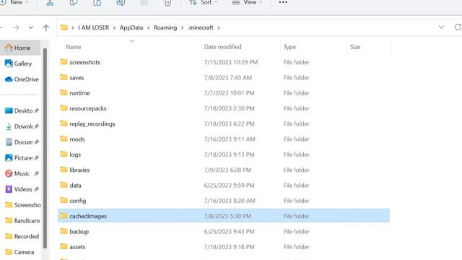462x260 pixels.
Task: Select Home in navigation pane
Action: coord(20,48)
